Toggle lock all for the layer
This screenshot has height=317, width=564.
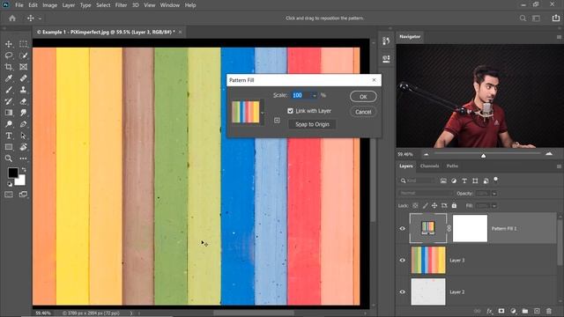pos(455,205)
